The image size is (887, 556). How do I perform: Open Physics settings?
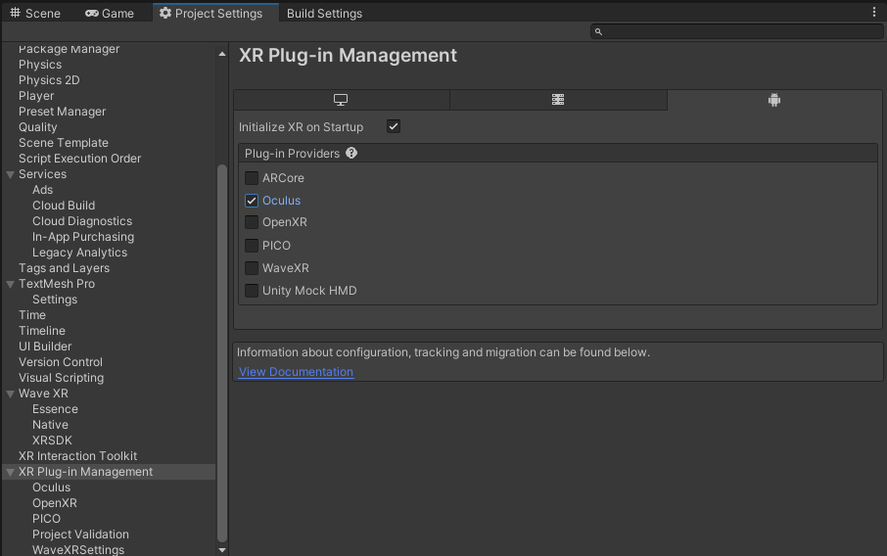pos(40,65)
